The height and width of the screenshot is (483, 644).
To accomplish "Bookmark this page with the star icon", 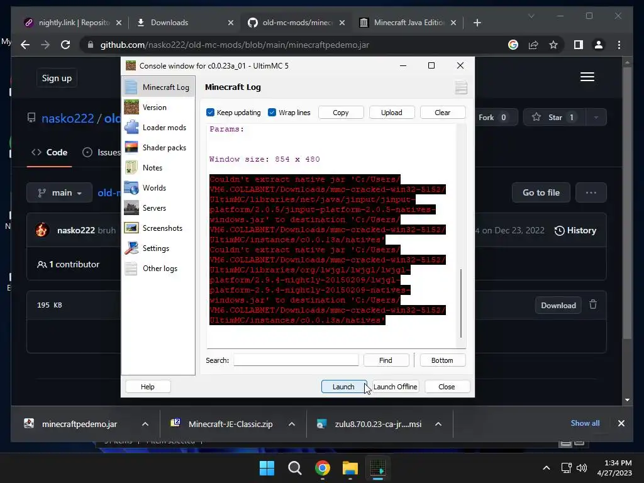I will 553,45.
